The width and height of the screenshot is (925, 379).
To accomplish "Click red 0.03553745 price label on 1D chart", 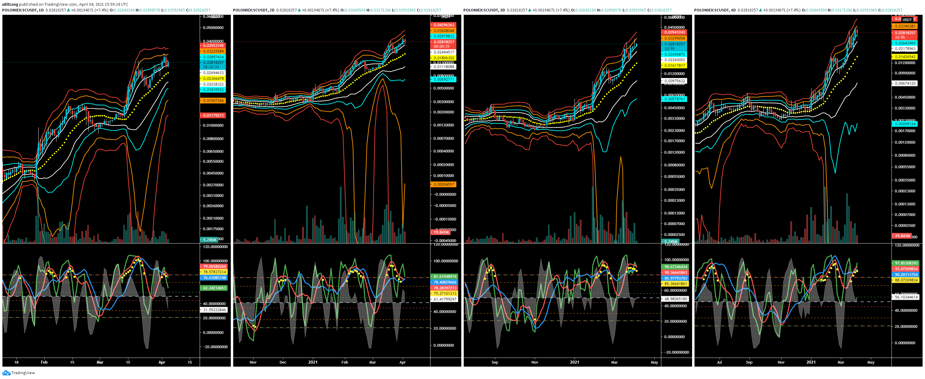I will point(213,46).
